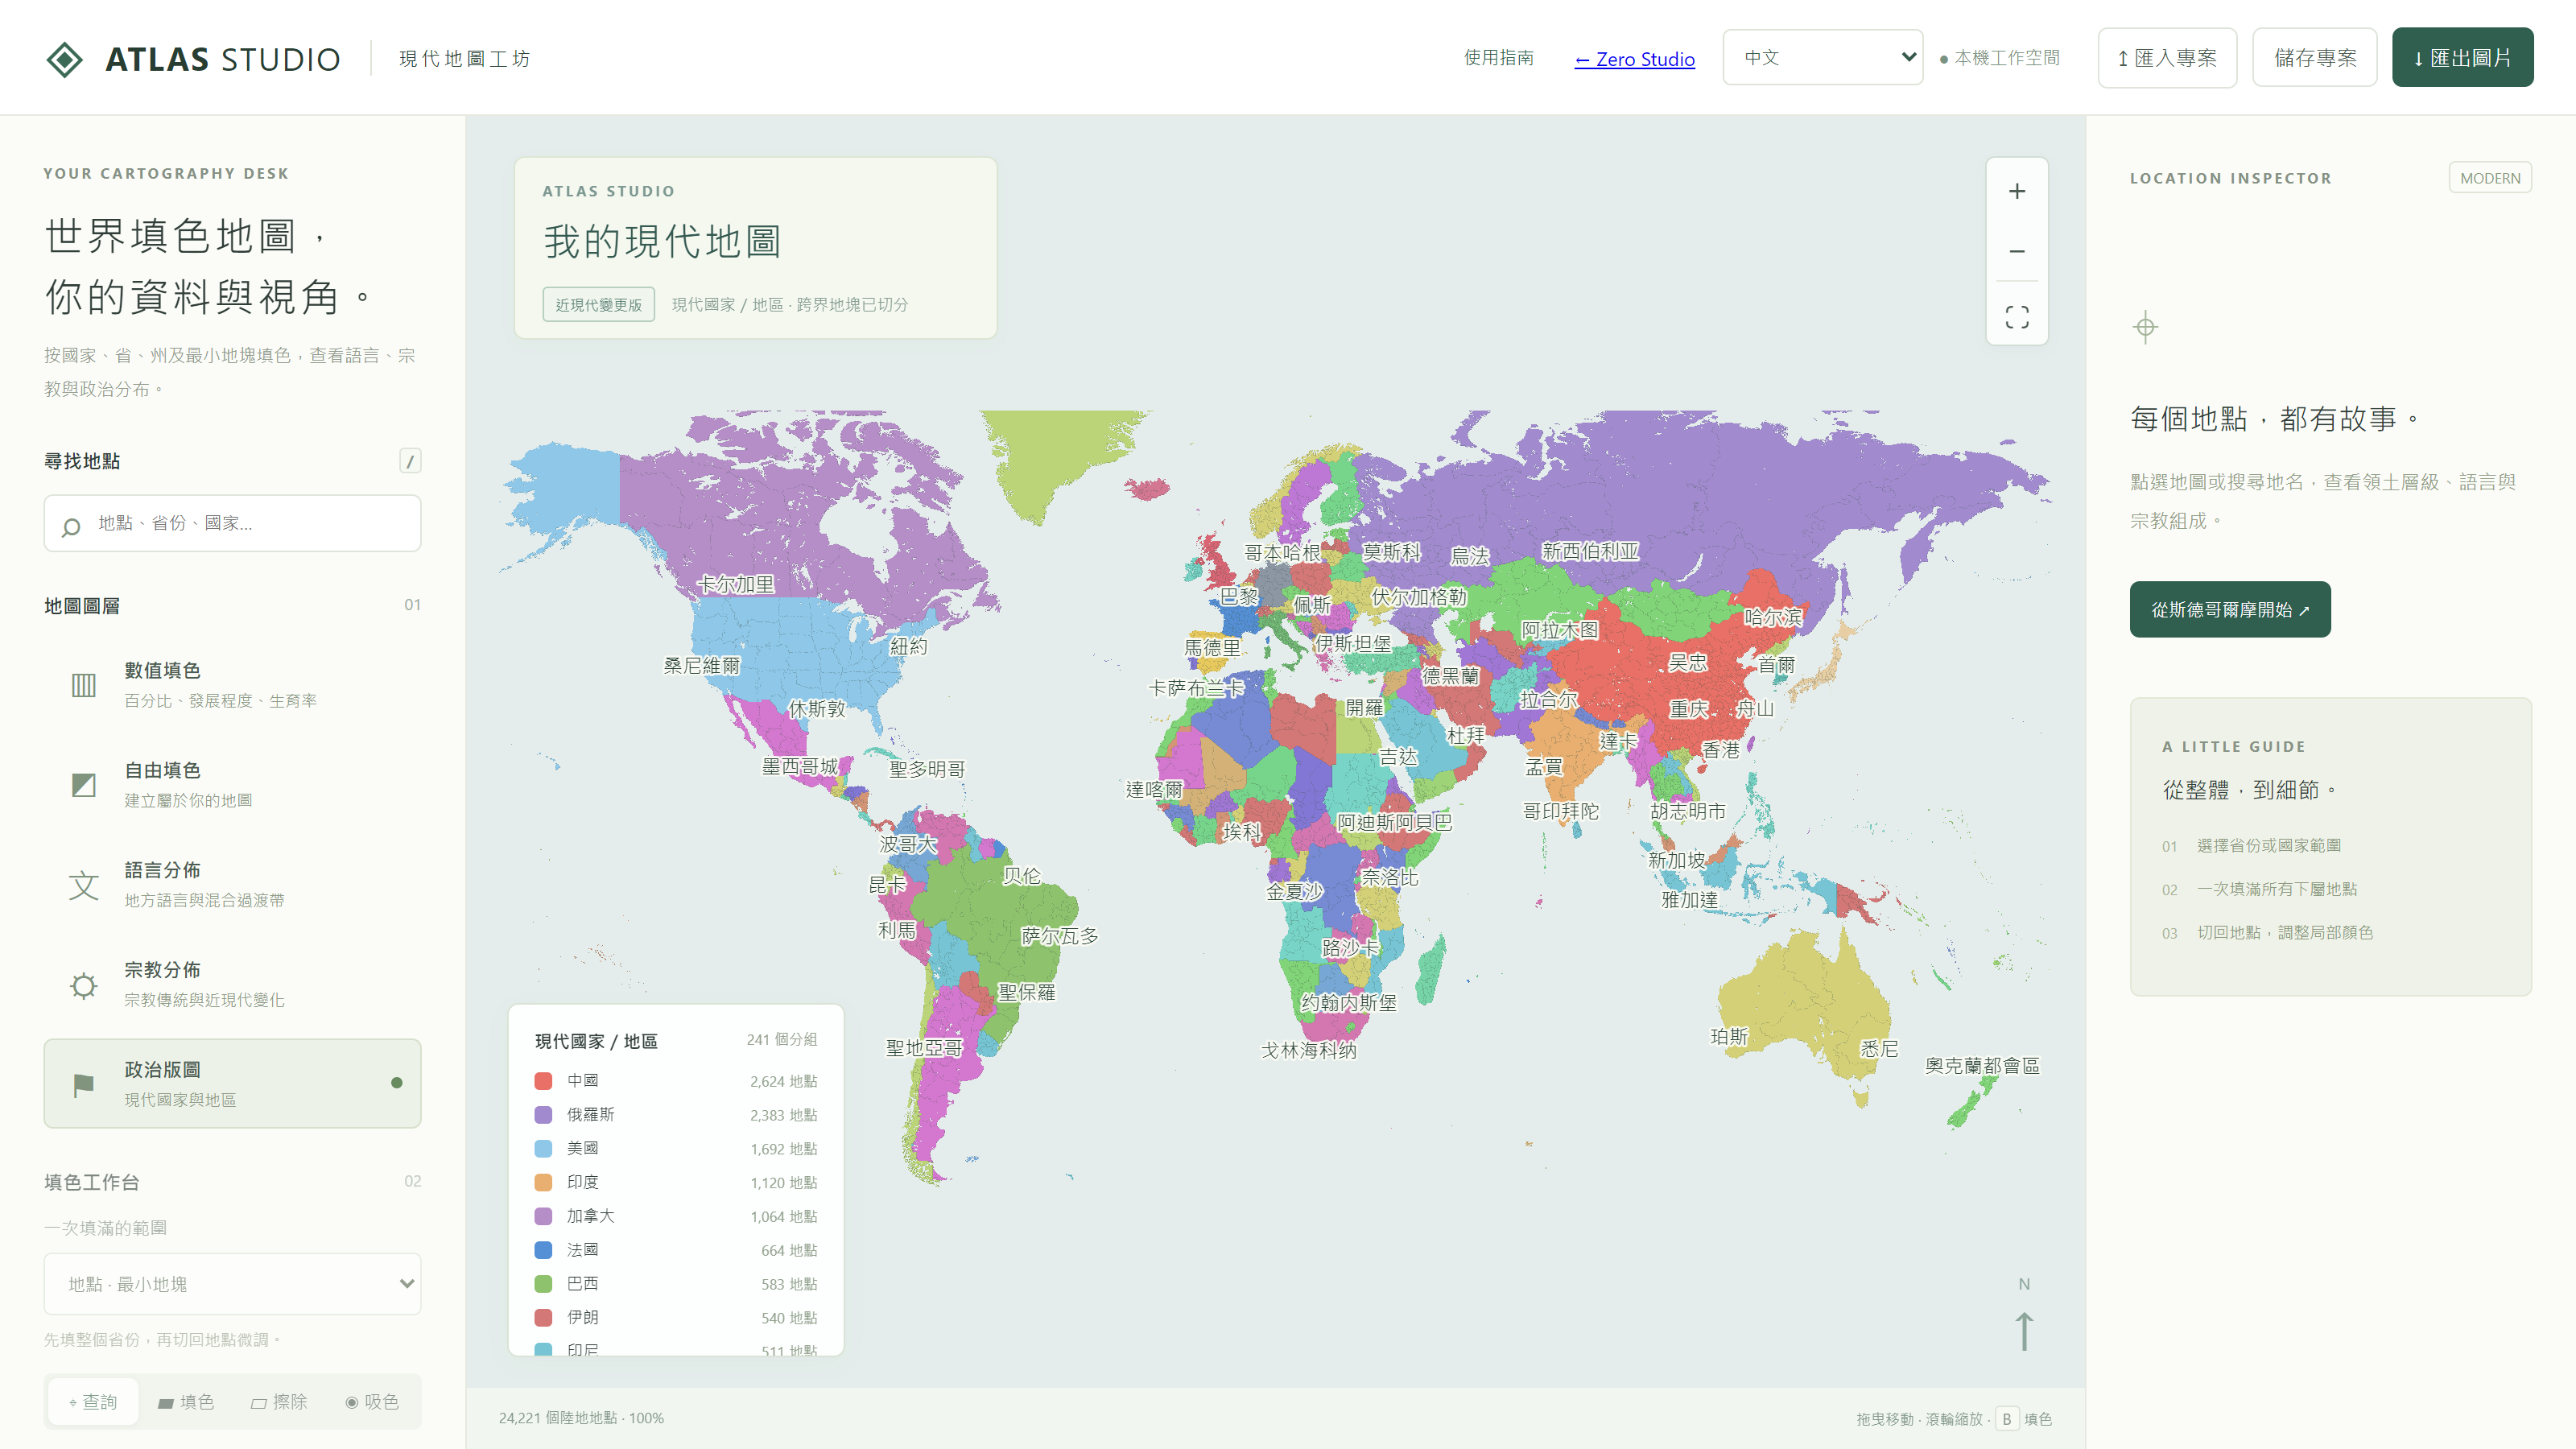Click the search magnifier icon
Screen dimensions: 2576x1449
(71, 526)
